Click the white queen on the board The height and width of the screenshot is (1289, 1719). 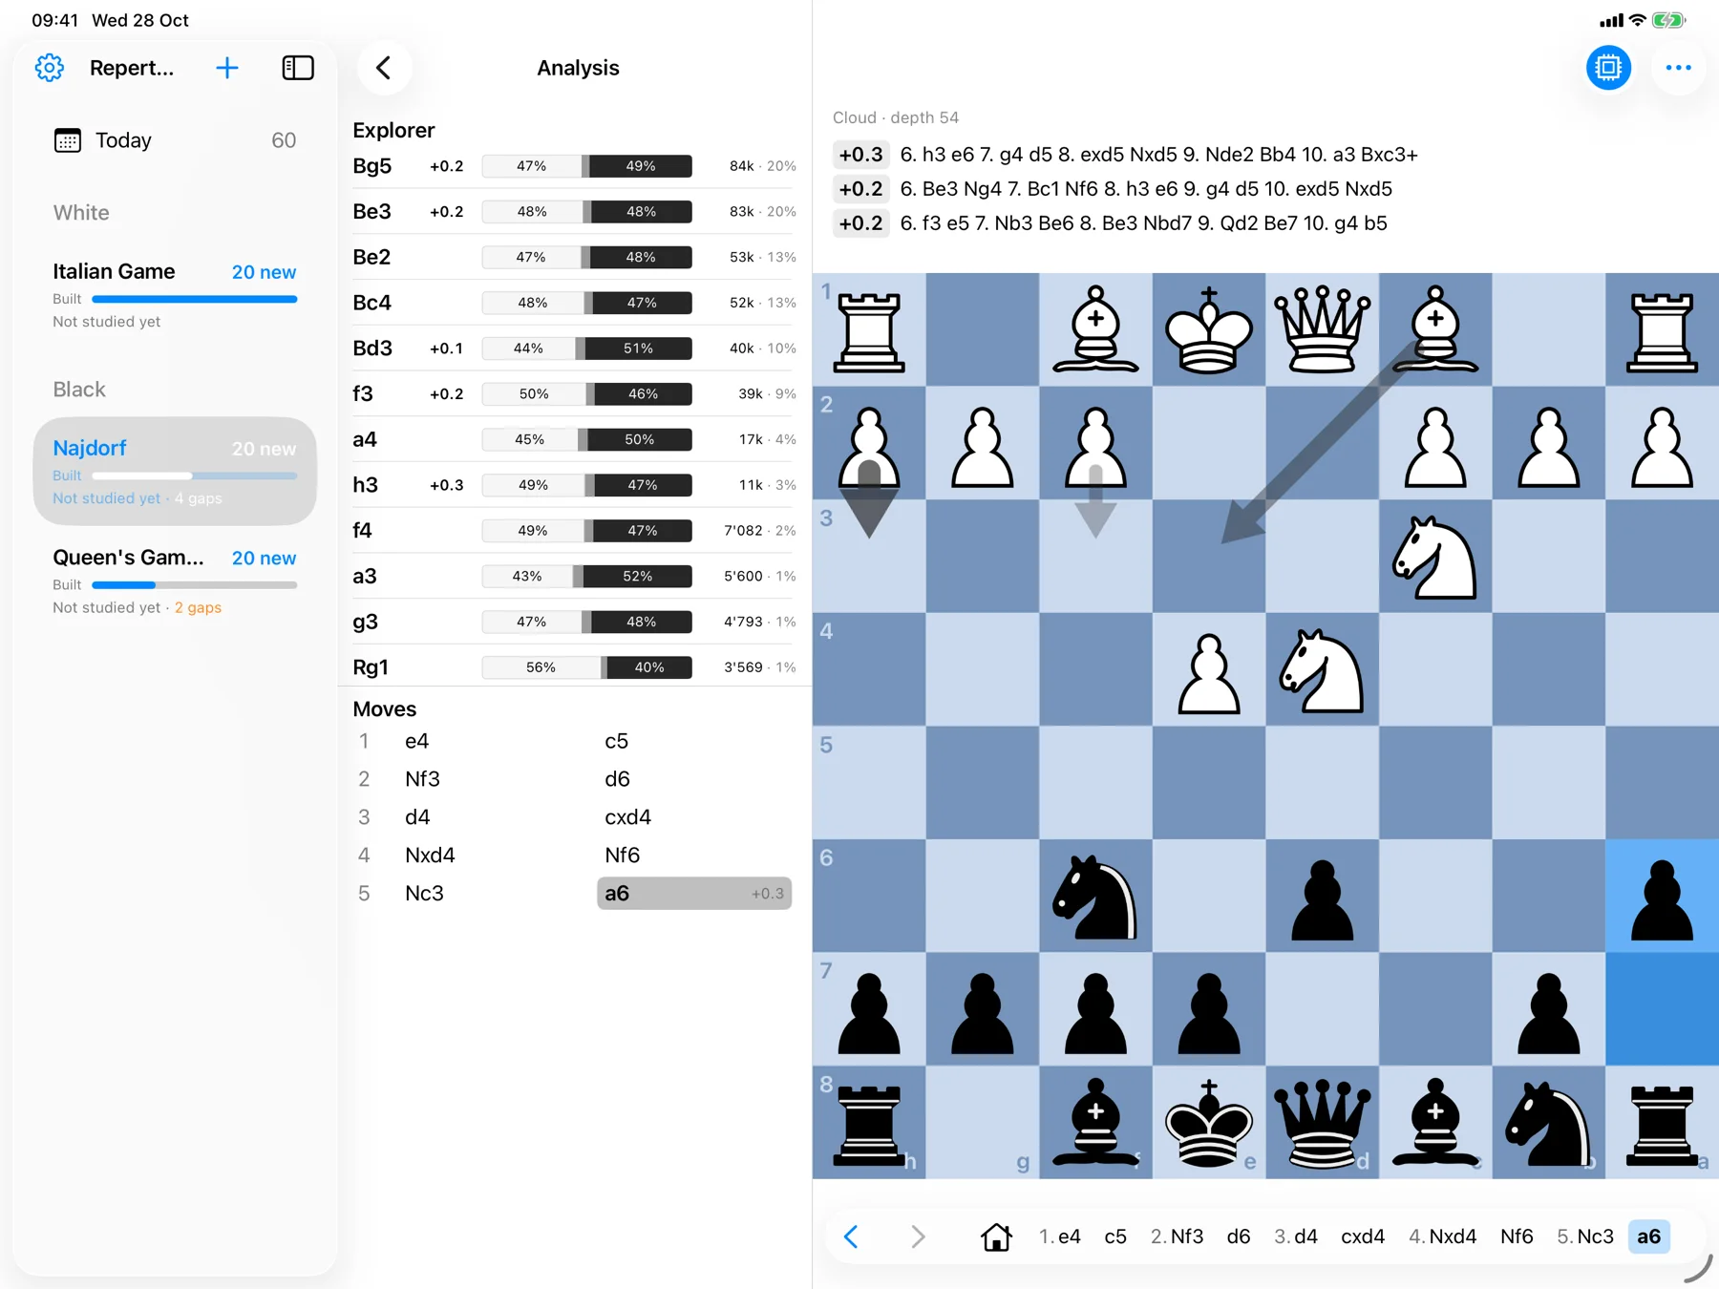[x=1323, y=329]
